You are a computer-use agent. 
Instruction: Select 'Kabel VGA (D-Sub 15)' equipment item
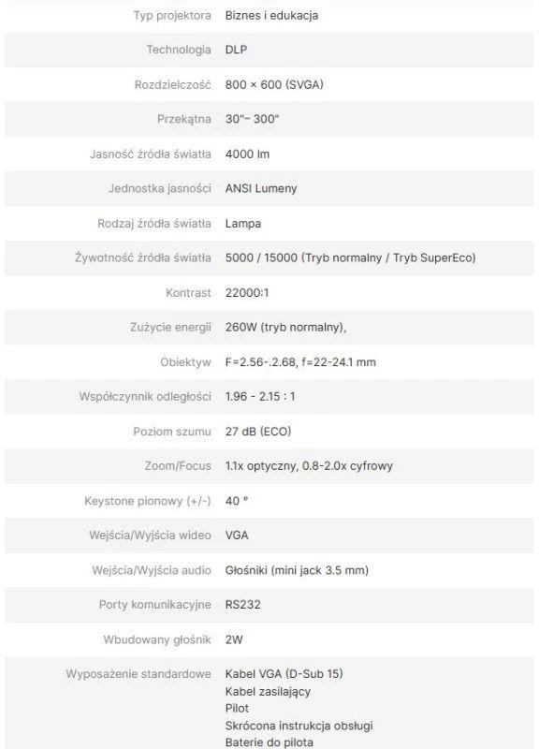[284, 674]
